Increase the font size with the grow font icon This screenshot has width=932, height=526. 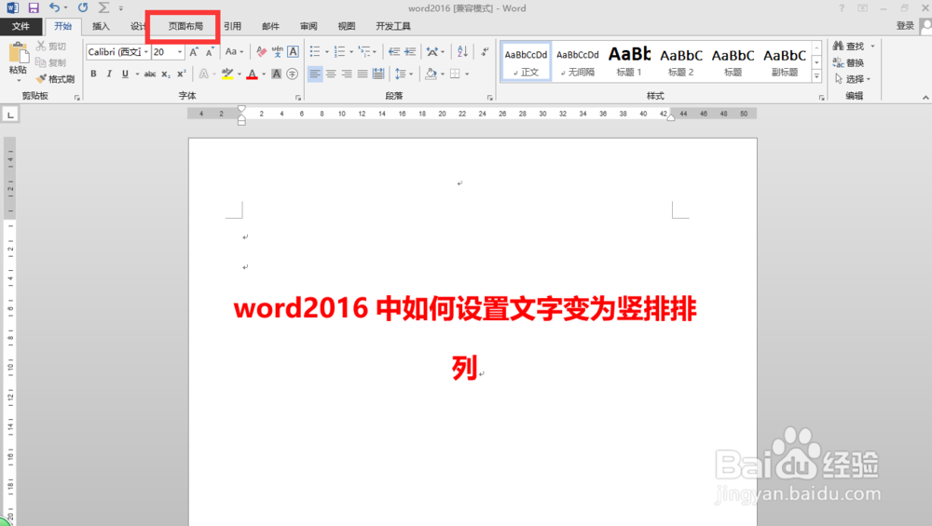coord(194,52)
